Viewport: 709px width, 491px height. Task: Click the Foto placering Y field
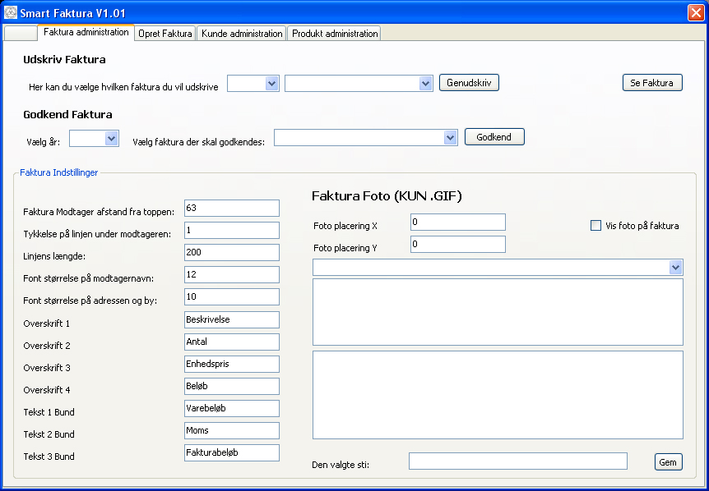[458, 244]
